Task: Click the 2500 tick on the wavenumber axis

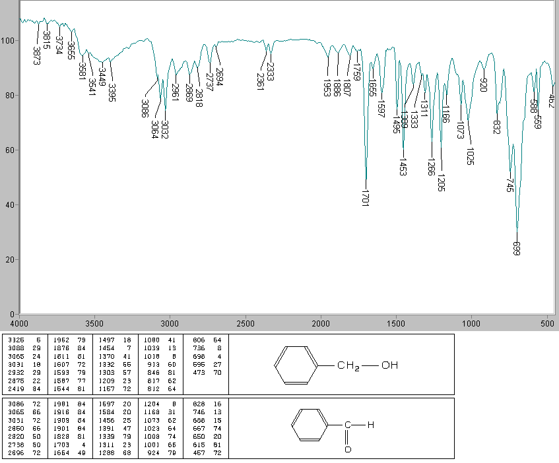Action: 246,323
